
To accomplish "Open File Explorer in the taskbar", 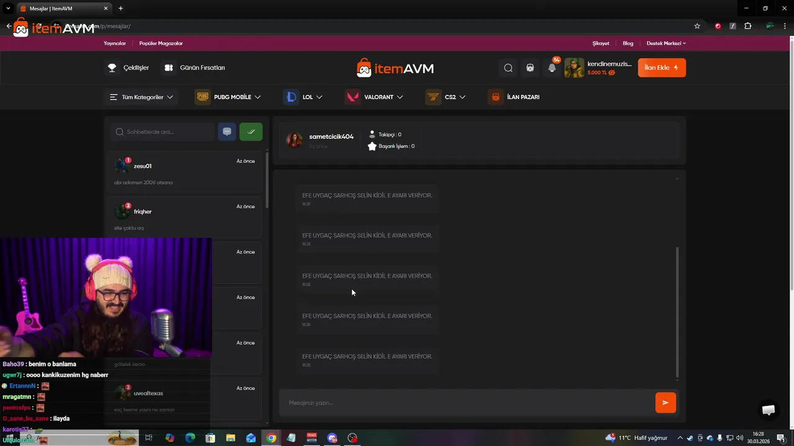I will [x=231, y=438].
